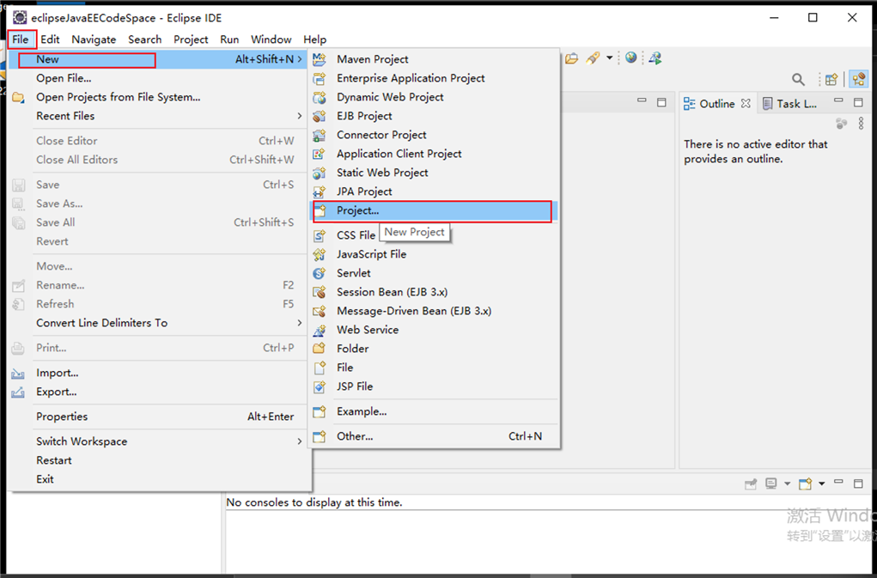Pick EJB Project in the New submenu
This screenshot has height=578, width=877.
click(434, 116)
